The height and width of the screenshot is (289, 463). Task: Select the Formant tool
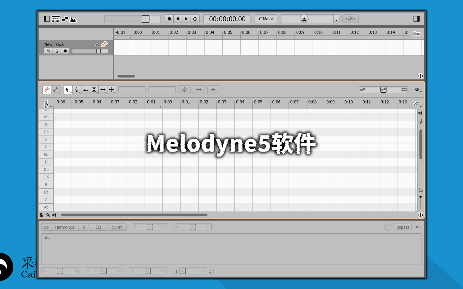click(85, 90)
